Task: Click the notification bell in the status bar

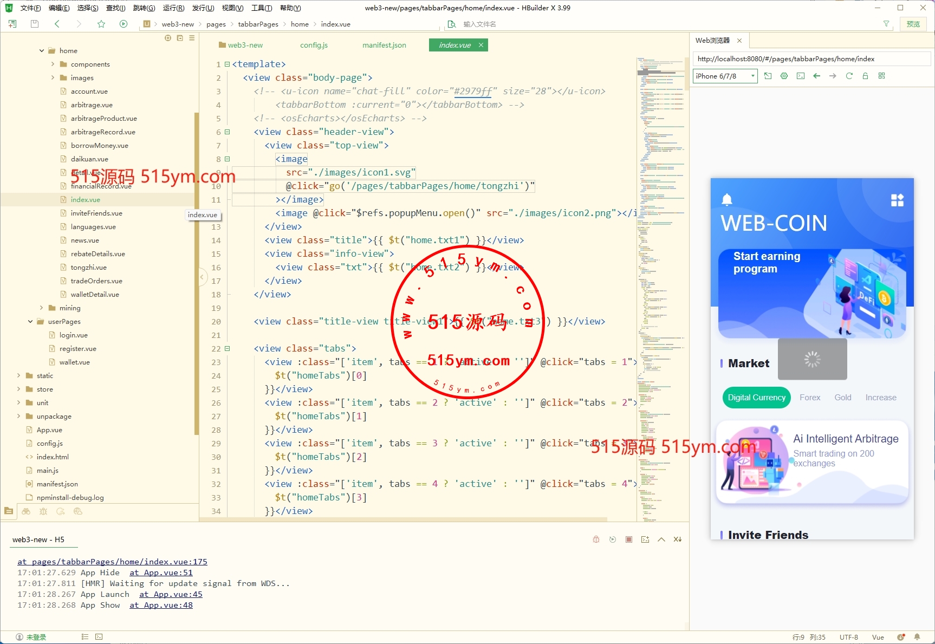Action: coord(917,637)
